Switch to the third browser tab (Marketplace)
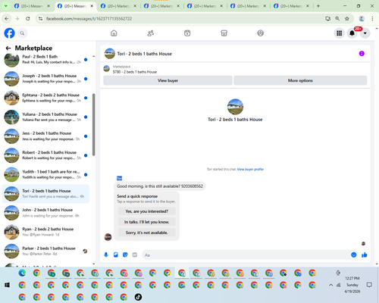 (x=118, y=6)
